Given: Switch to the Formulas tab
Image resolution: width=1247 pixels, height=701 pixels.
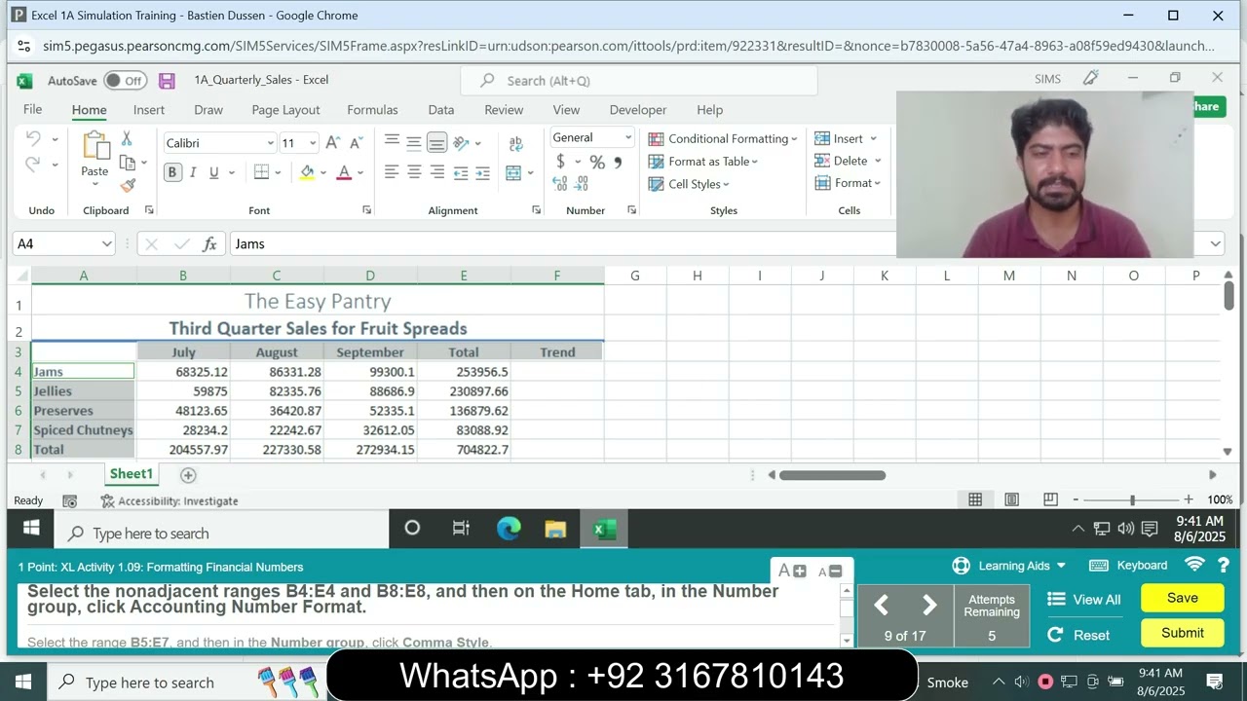Looking at the screenshot, I should (372, 110).
